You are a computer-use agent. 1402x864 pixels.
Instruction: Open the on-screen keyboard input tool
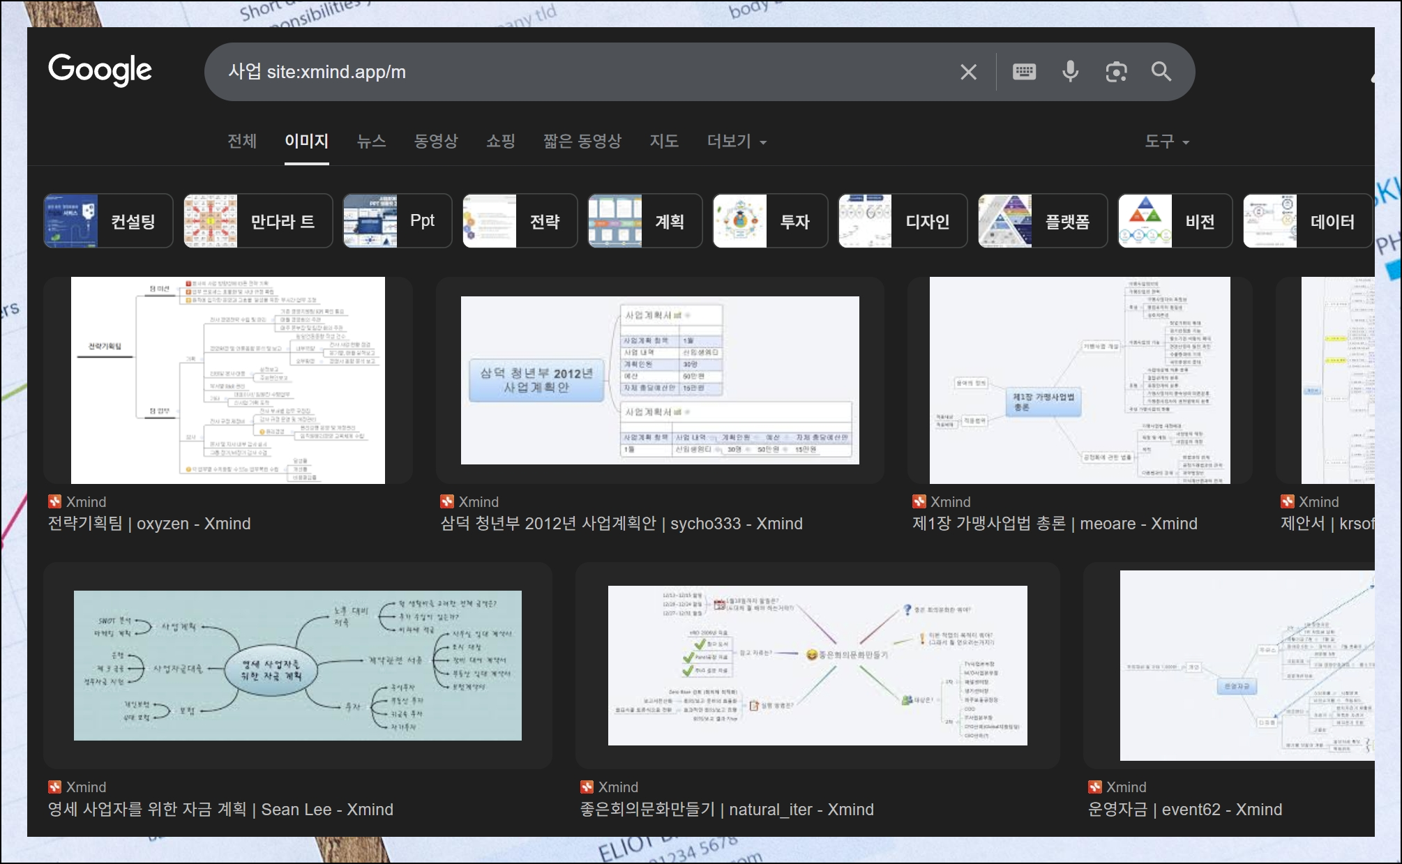tap(1024, 72)
